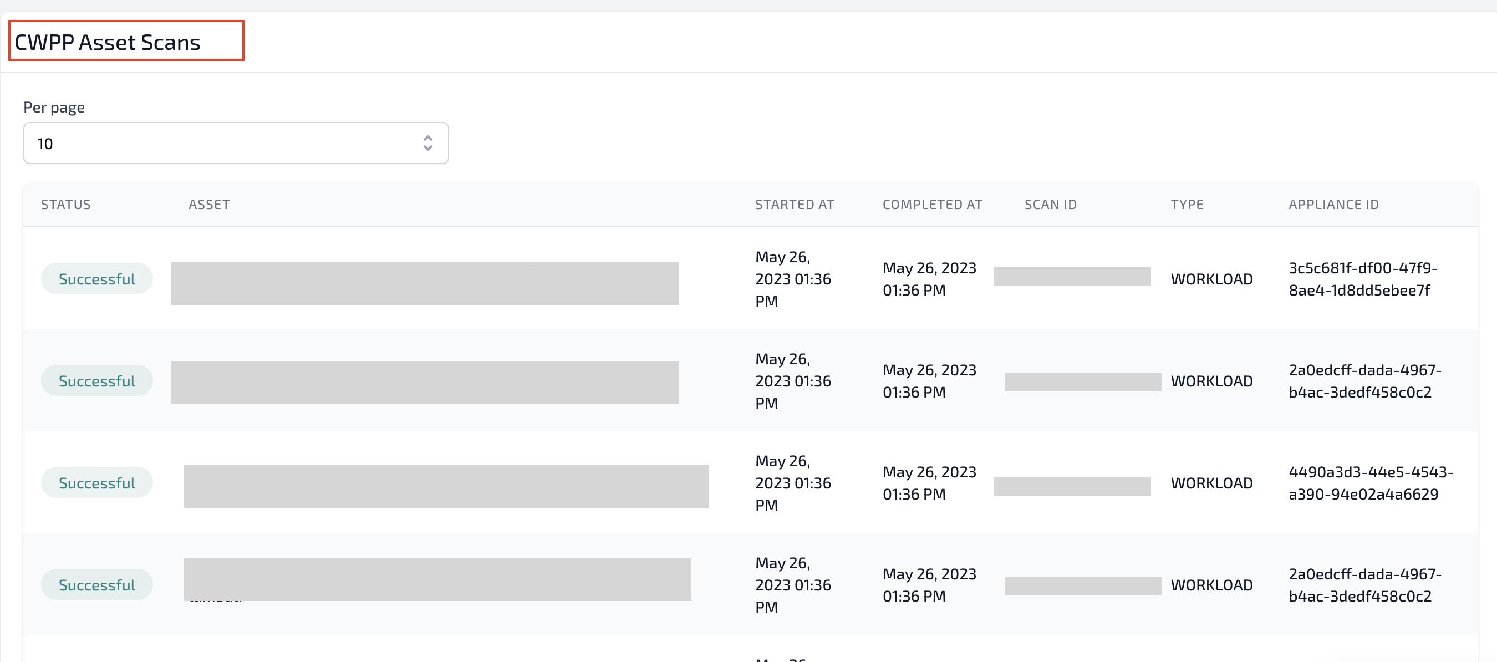Viewport: 1497px width, 662px height.
Task: Click the Per page stepper arrows
Action: (427, 144)
